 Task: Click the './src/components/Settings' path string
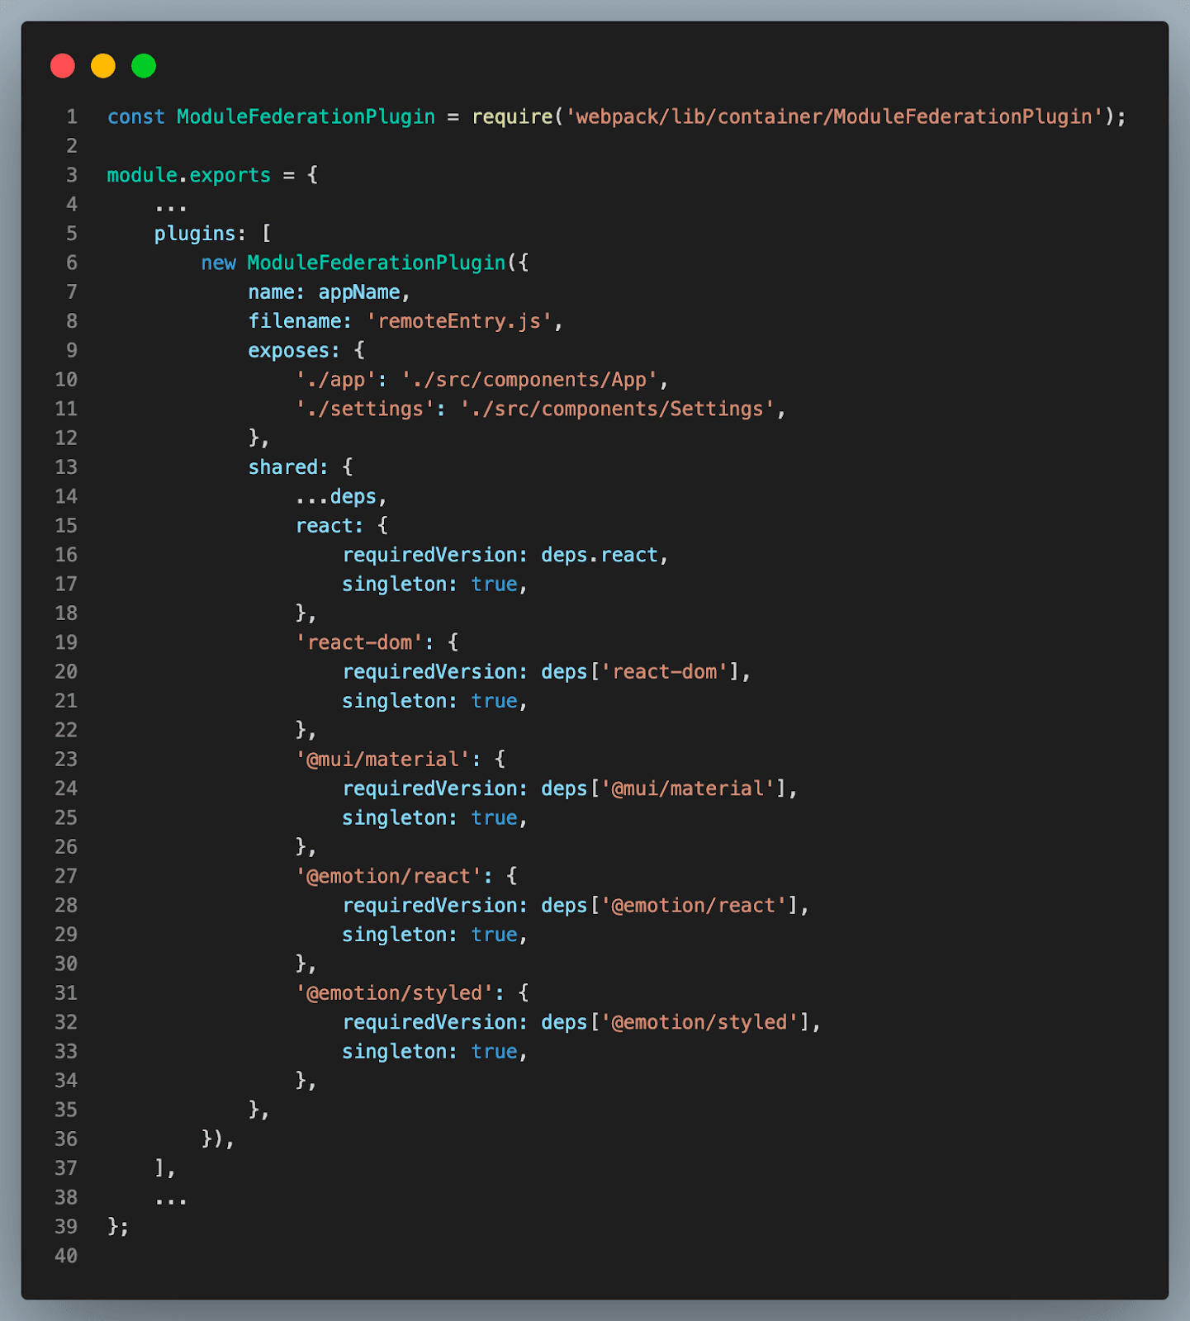coord(617,410)
